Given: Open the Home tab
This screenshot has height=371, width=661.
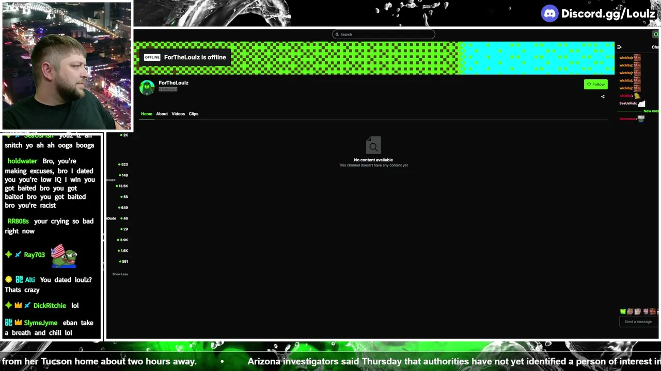Looking at the screenshot, I should click(147, 114).
